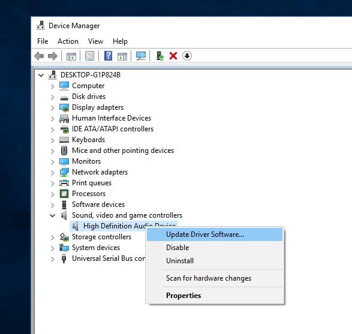
Task: Choose Uninstall from the context menu
Action: [x=215, y=261]
